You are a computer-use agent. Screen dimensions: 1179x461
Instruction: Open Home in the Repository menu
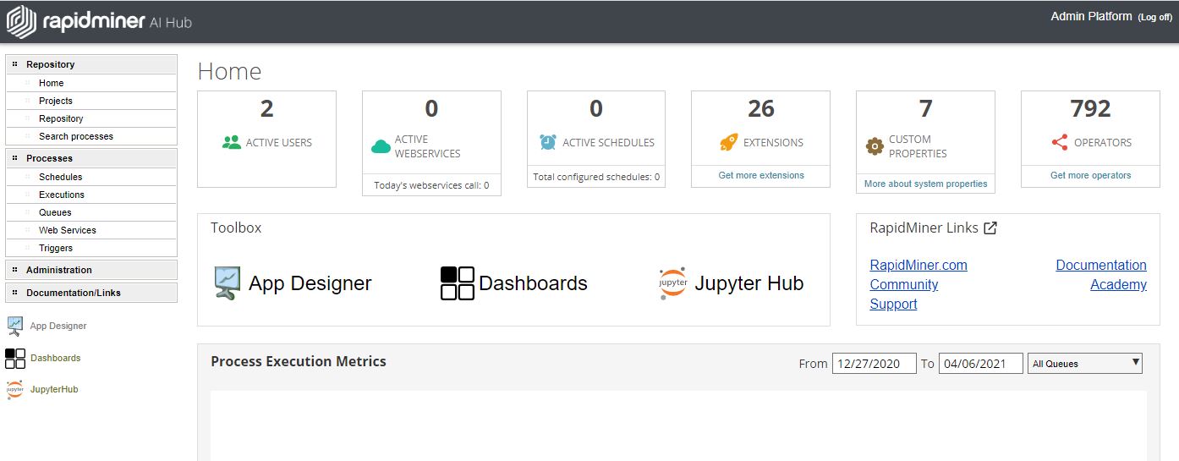tap(51, 83)
